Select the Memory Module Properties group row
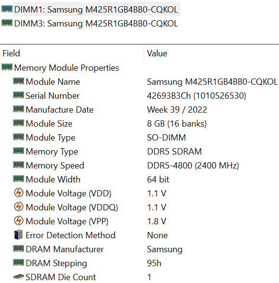The image size is (279, 283). point(140,68)
